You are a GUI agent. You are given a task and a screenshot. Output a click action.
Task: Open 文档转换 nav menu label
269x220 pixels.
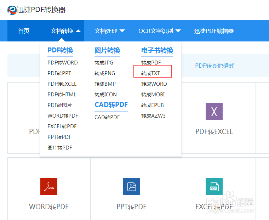pyautogui.click(x=62, y=31)
